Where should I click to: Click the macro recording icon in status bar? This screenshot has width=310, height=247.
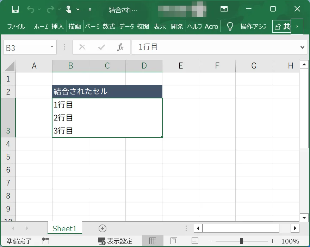pyautogui.click(x=45, y=241)
